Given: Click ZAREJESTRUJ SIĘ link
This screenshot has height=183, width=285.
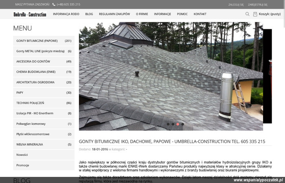Looking at the screenshot, I should pyautogui.click(x=258, y=5).
